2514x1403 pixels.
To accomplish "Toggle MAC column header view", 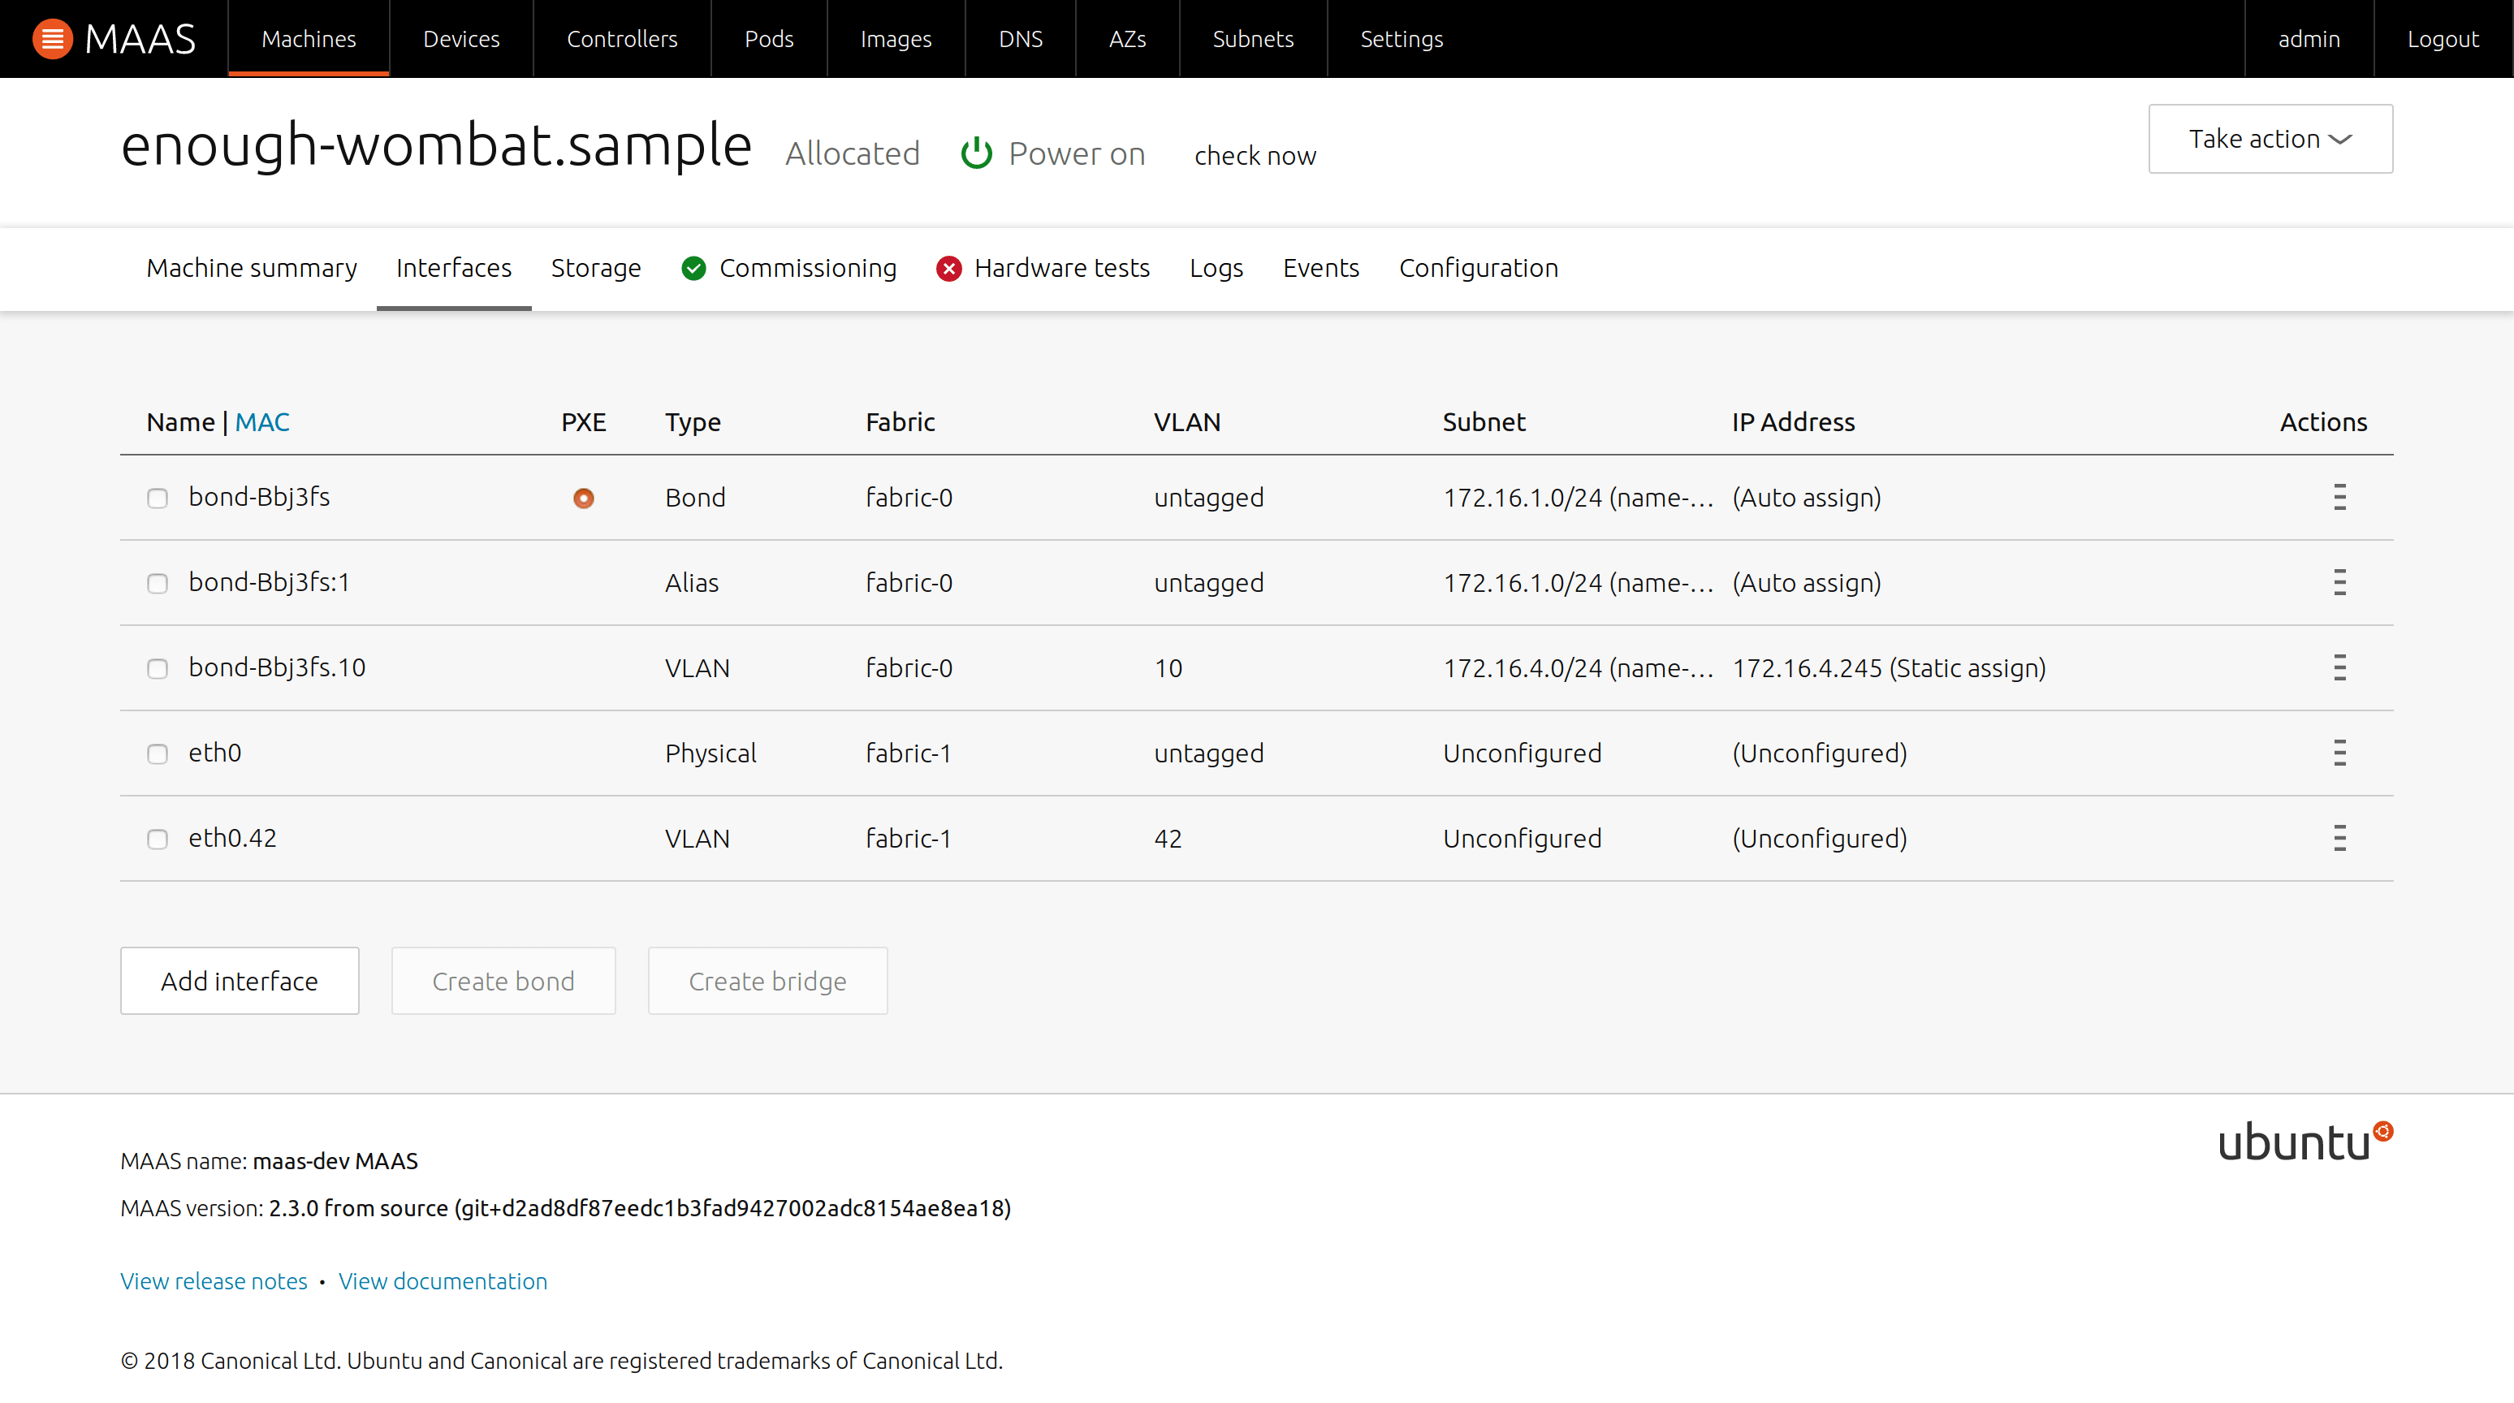I will (x=261, y=422).
